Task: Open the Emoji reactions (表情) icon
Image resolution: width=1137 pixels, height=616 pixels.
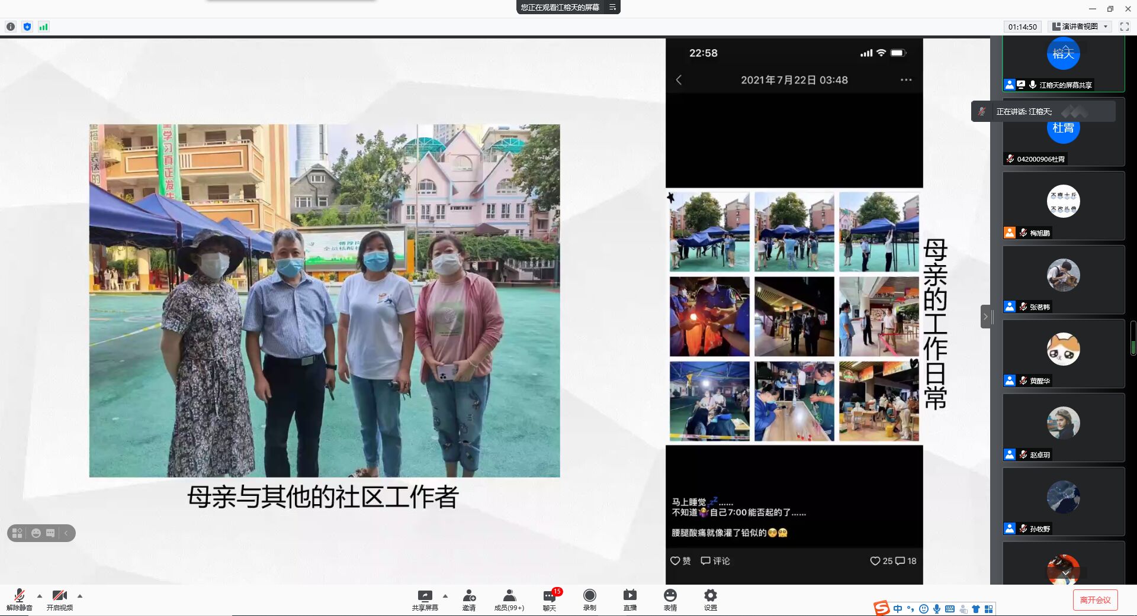Action: tap(670, 596)
